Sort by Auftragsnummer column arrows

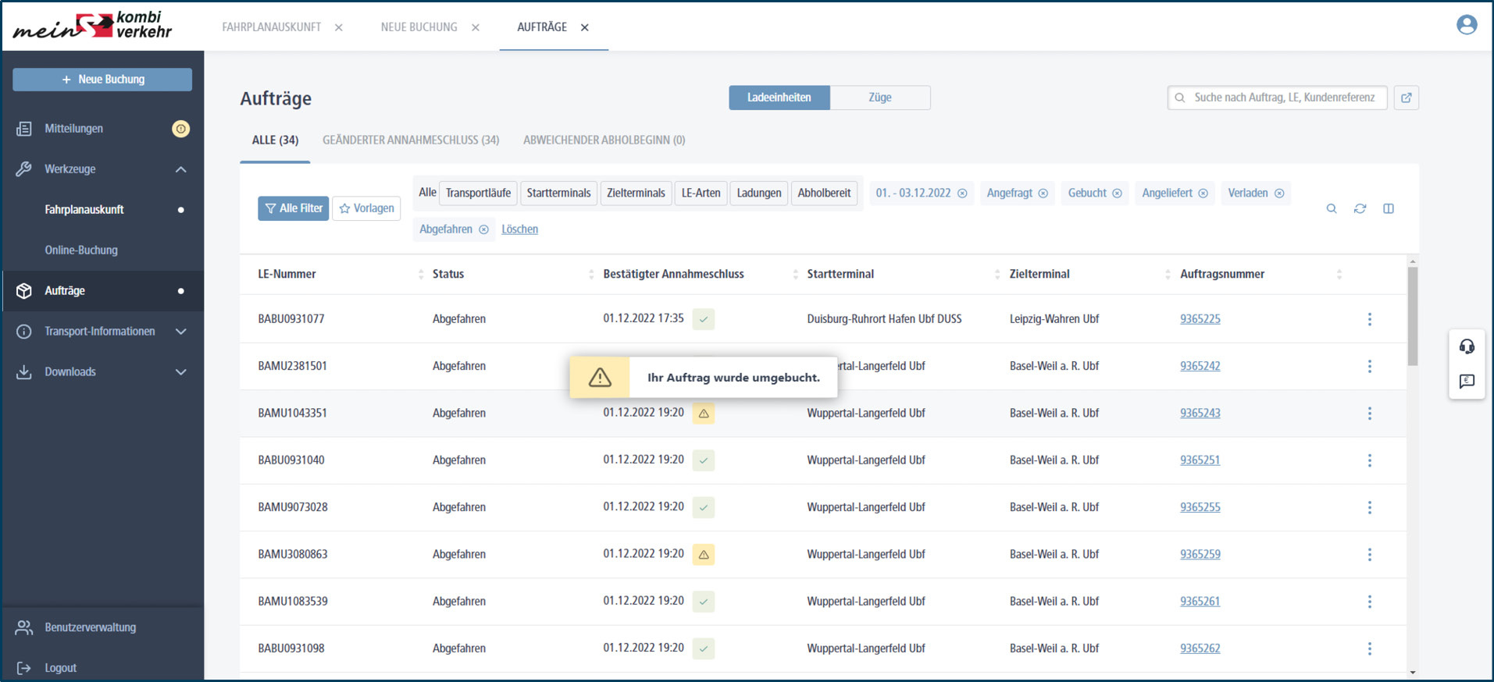1339,274
